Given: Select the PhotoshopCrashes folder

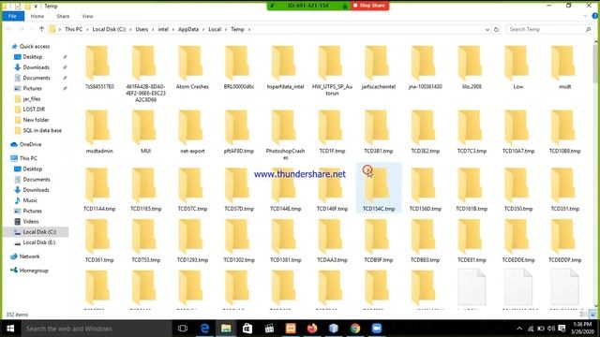Looking at the screenshot, I should click(285, 135).
